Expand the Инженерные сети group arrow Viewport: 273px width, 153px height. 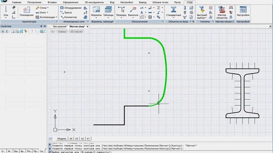pyautogui.click(x=88, y=22)
